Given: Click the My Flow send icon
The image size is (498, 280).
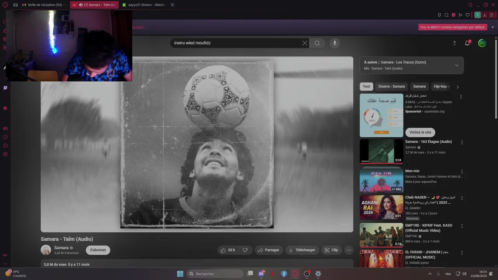Looking at the screenshot, I should coord(460,15).
